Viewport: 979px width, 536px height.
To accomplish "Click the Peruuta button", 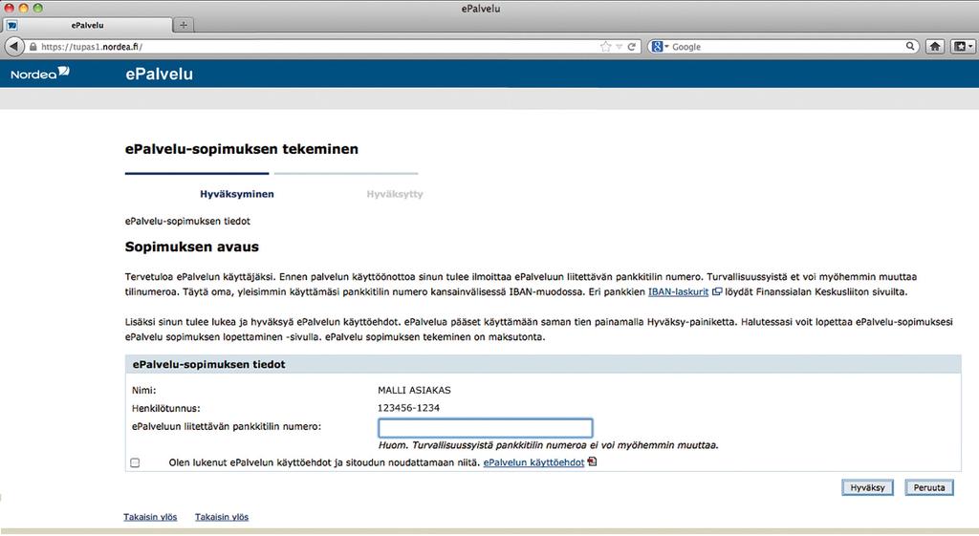I will coord(929,488).
